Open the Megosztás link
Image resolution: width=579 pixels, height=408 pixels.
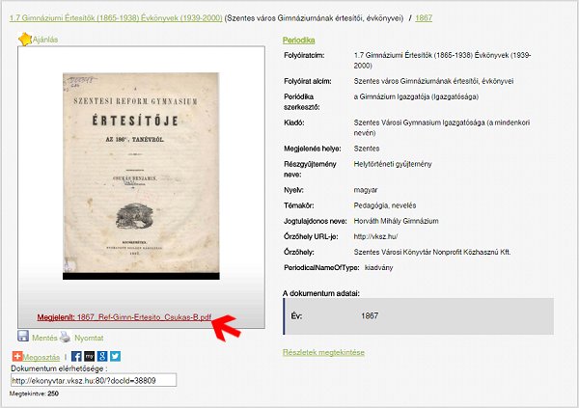pos(41,358)
